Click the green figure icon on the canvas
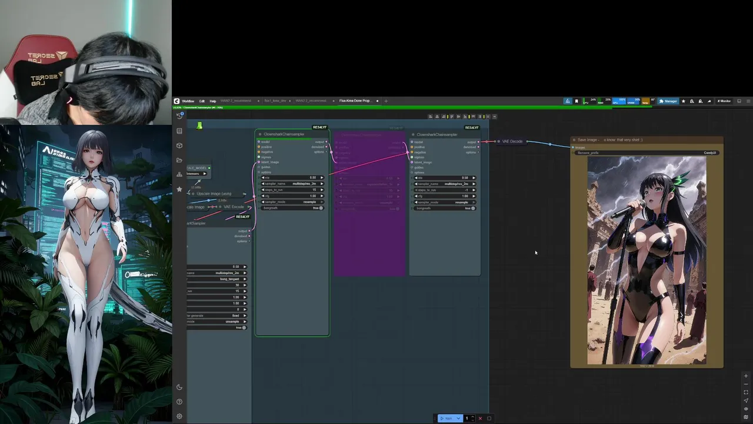 coord(199,125)
